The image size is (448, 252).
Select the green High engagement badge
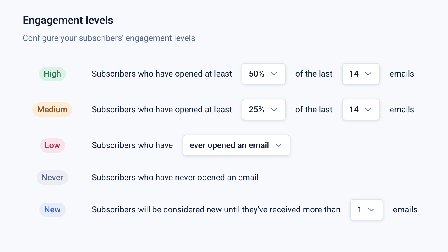(x=52, y=74)
